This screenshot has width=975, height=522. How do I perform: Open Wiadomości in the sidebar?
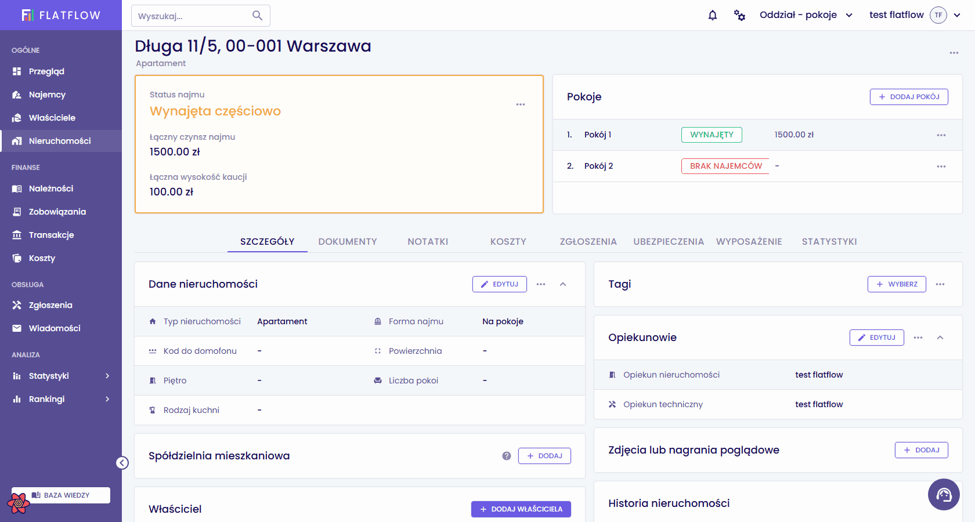tap(61, 328)
